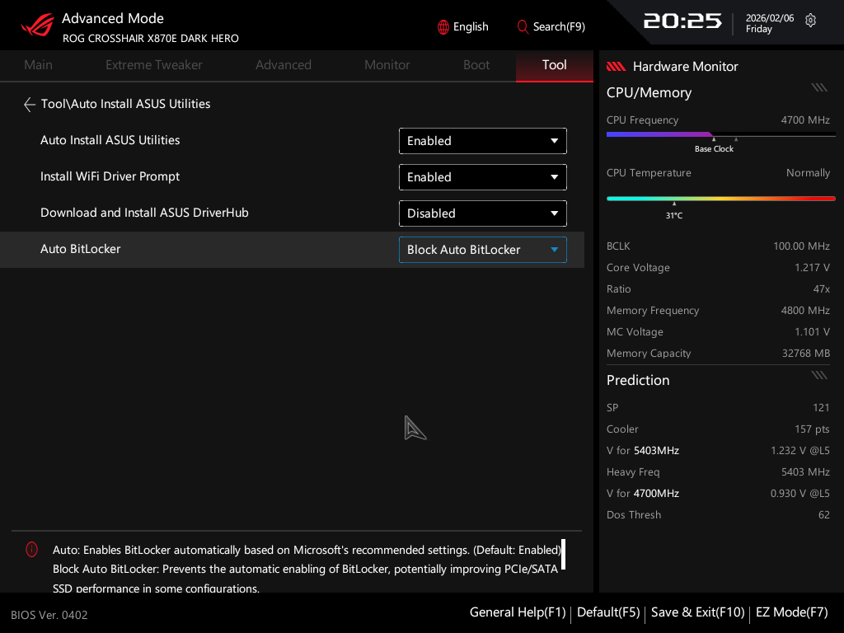Go to the Boot tab
This screenshot has height=633, width=844.
click(476, 65)
